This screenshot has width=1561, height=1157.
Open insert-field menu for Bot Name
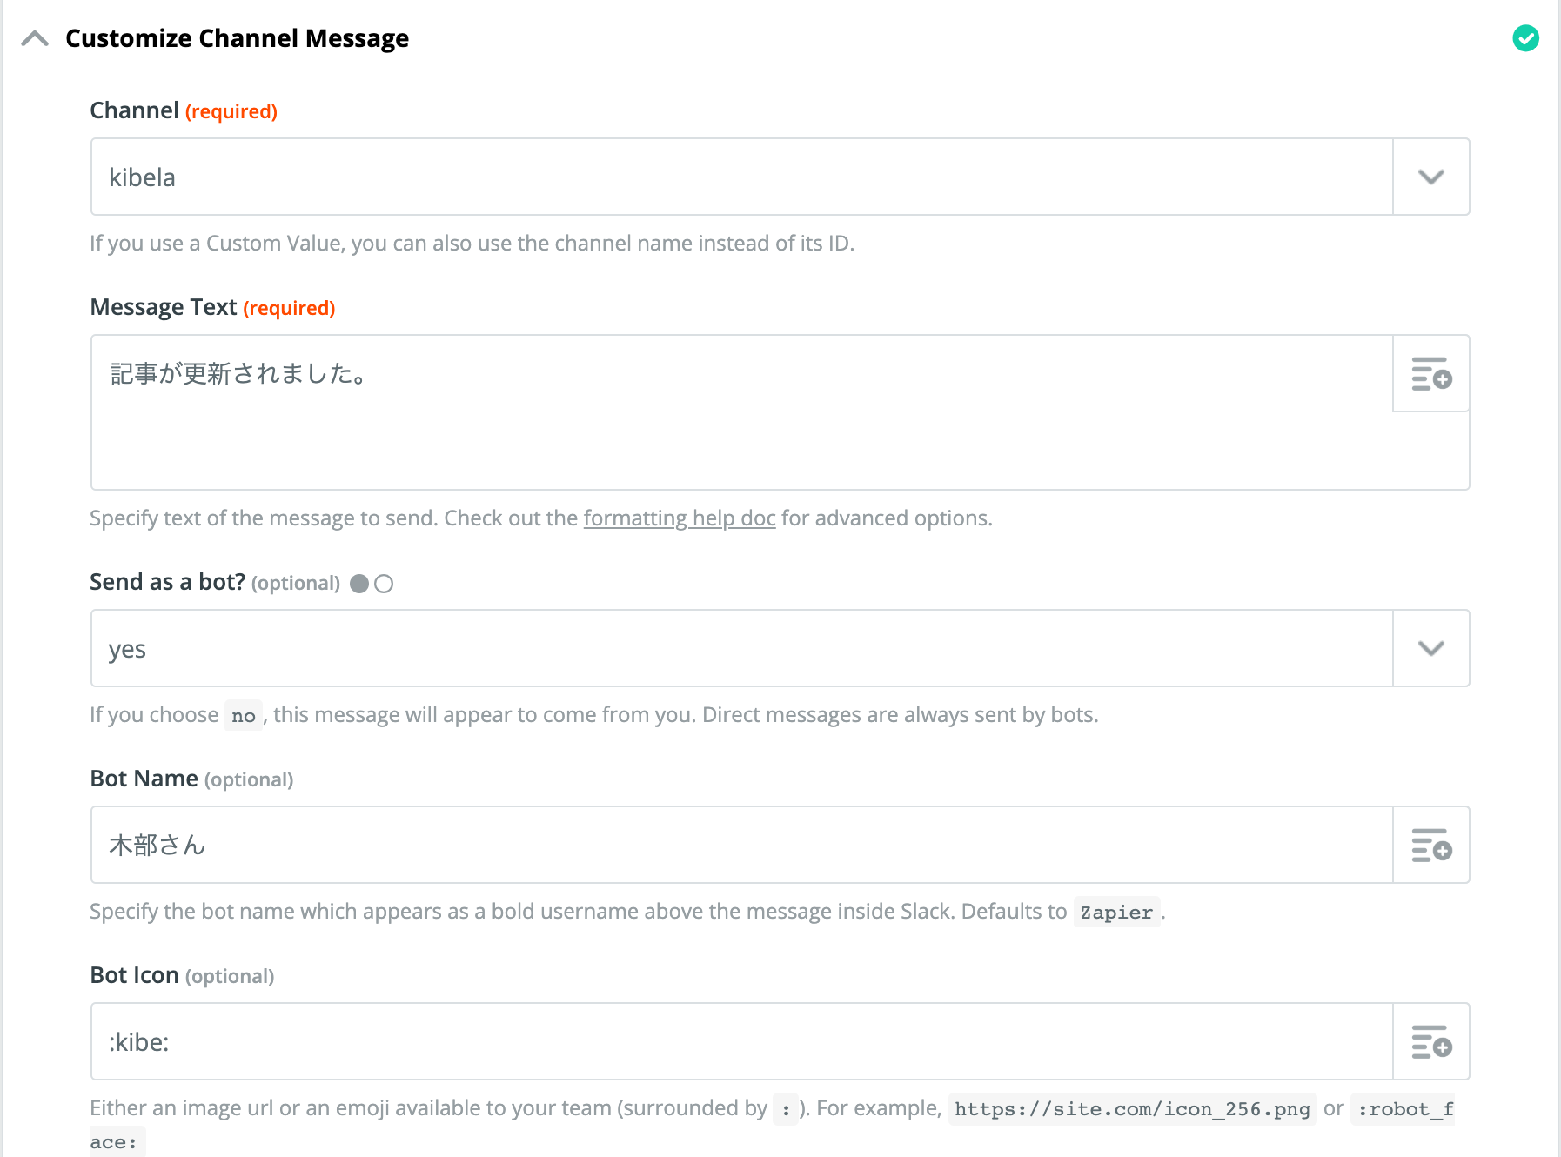pyautogui.click(x=1430, y=845)
